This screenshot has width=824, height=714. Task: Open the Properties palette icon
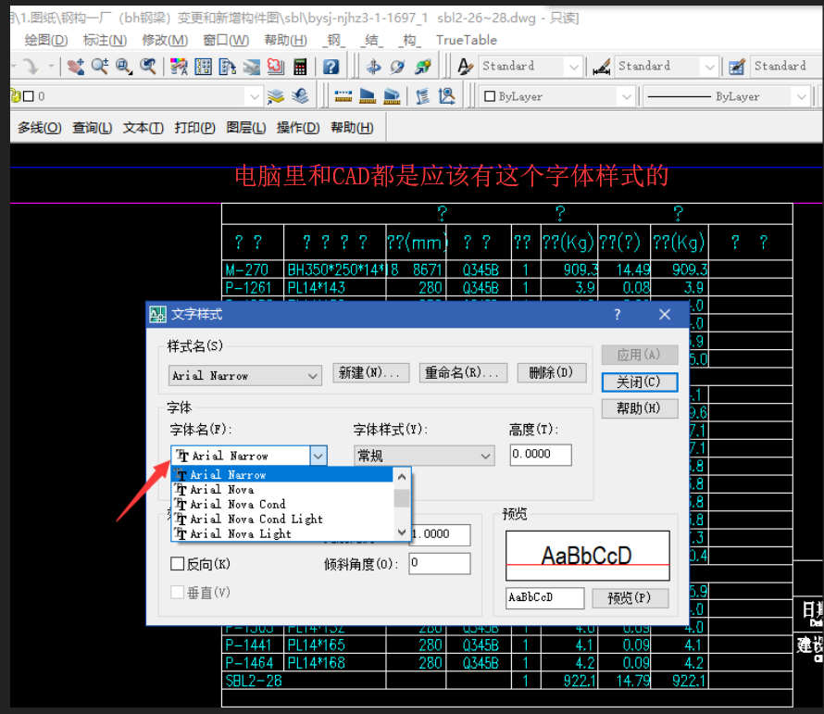[x=179, y=67]
